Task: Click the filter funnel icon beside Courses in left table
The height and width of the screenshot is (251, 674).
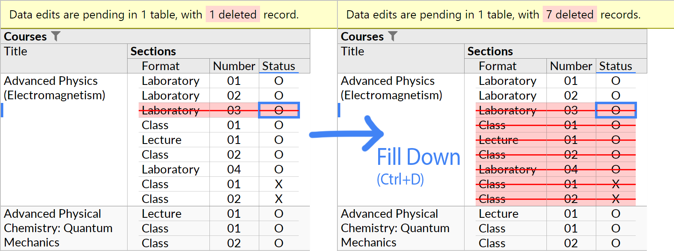Action: (x=56, y=36)
